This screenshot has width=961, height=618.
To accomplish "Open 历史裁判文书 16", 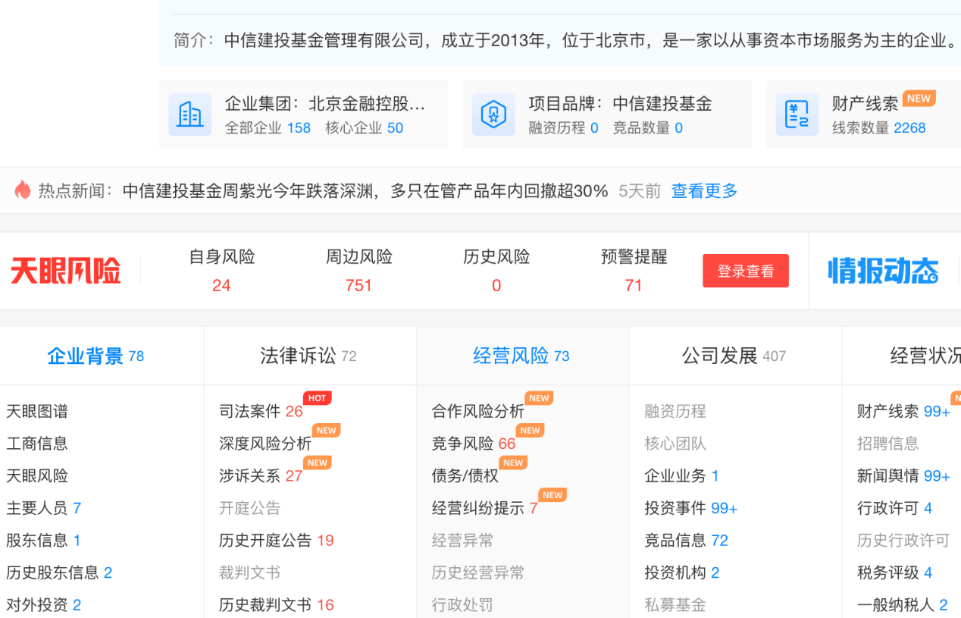I will [277, 605].
